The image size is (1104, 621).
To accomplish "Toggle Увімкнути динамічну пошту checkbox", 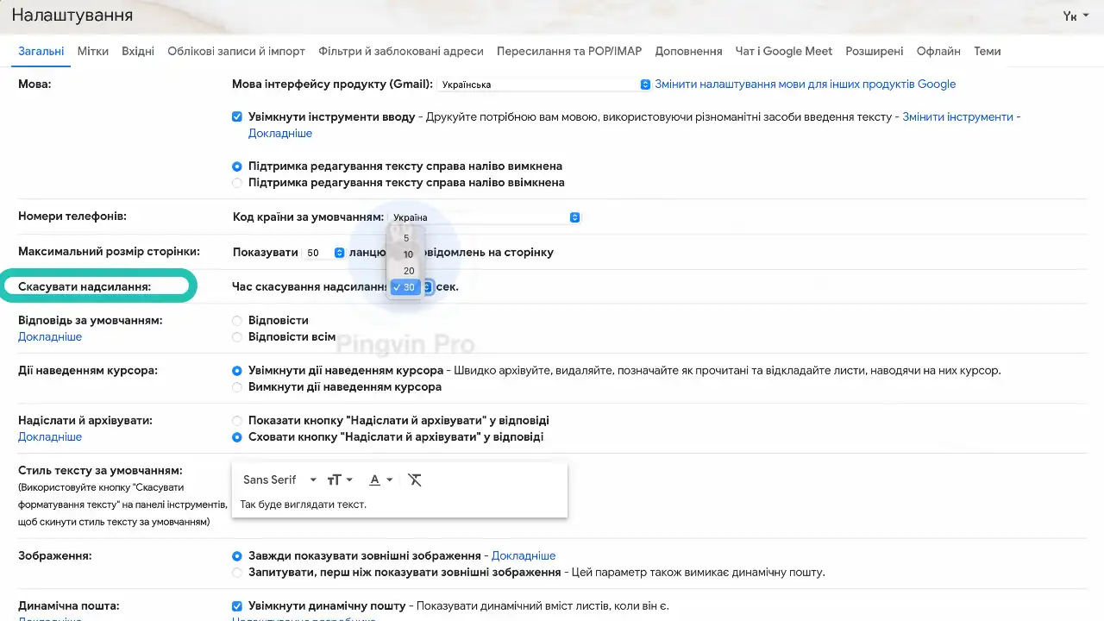I will [x=237, y=606].
